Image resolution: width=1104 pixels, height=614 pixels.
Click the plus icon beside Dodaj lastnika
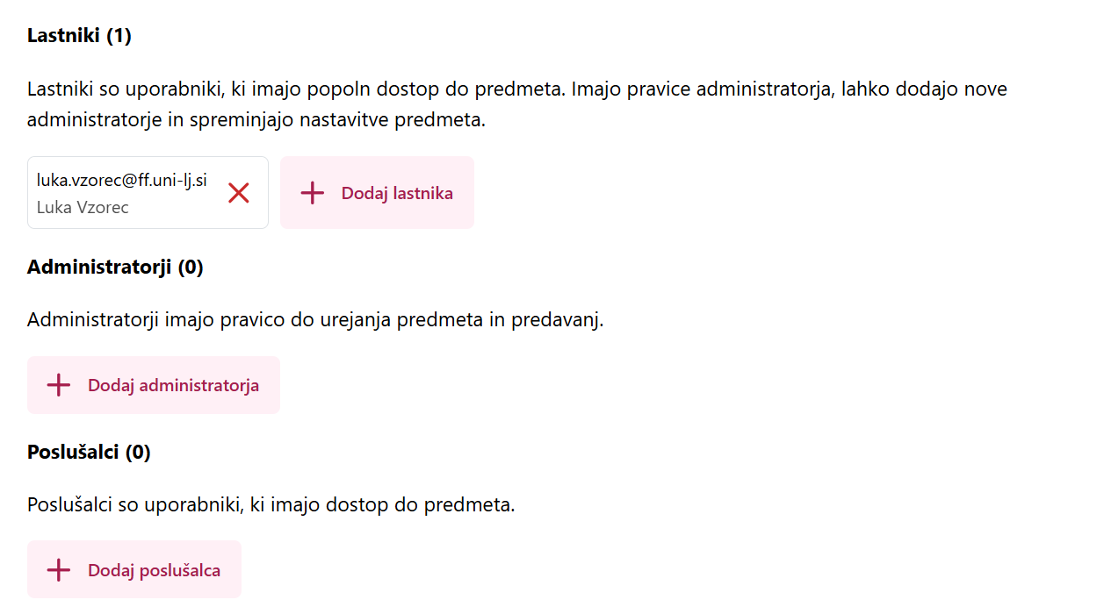tap(313, 193)
